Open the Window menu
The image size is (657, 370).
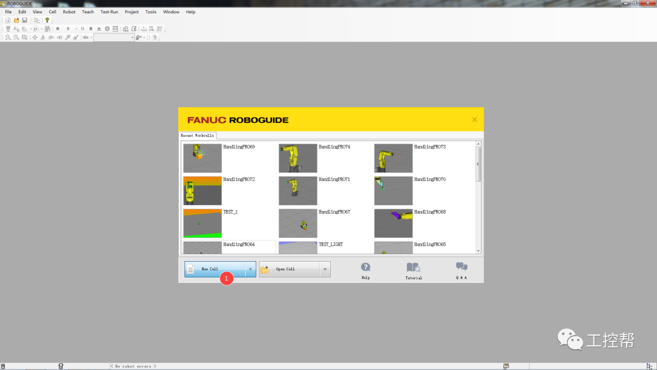(171, 12)
